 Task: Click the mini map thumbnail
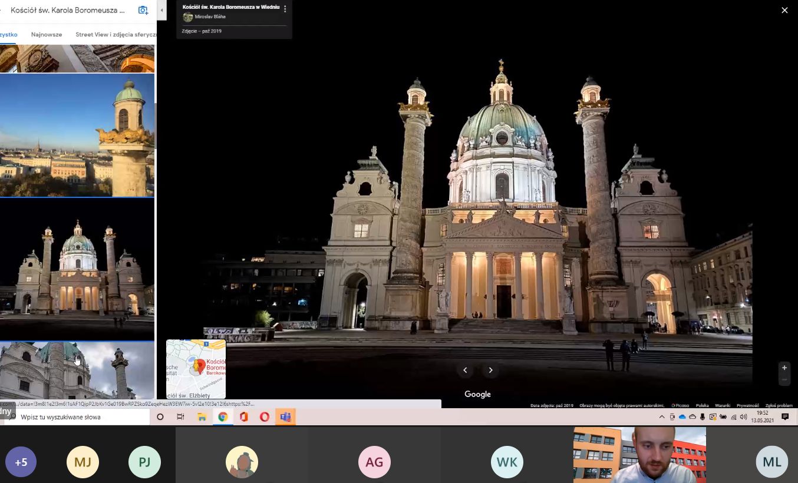(196, 369)
